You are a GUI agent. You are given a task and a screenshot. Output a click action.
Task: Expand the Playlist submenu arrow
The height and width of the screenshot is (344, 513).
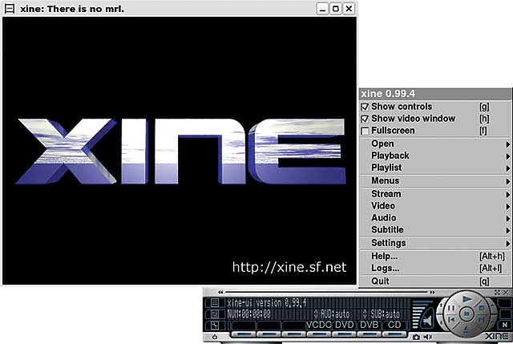pos(507,168)
